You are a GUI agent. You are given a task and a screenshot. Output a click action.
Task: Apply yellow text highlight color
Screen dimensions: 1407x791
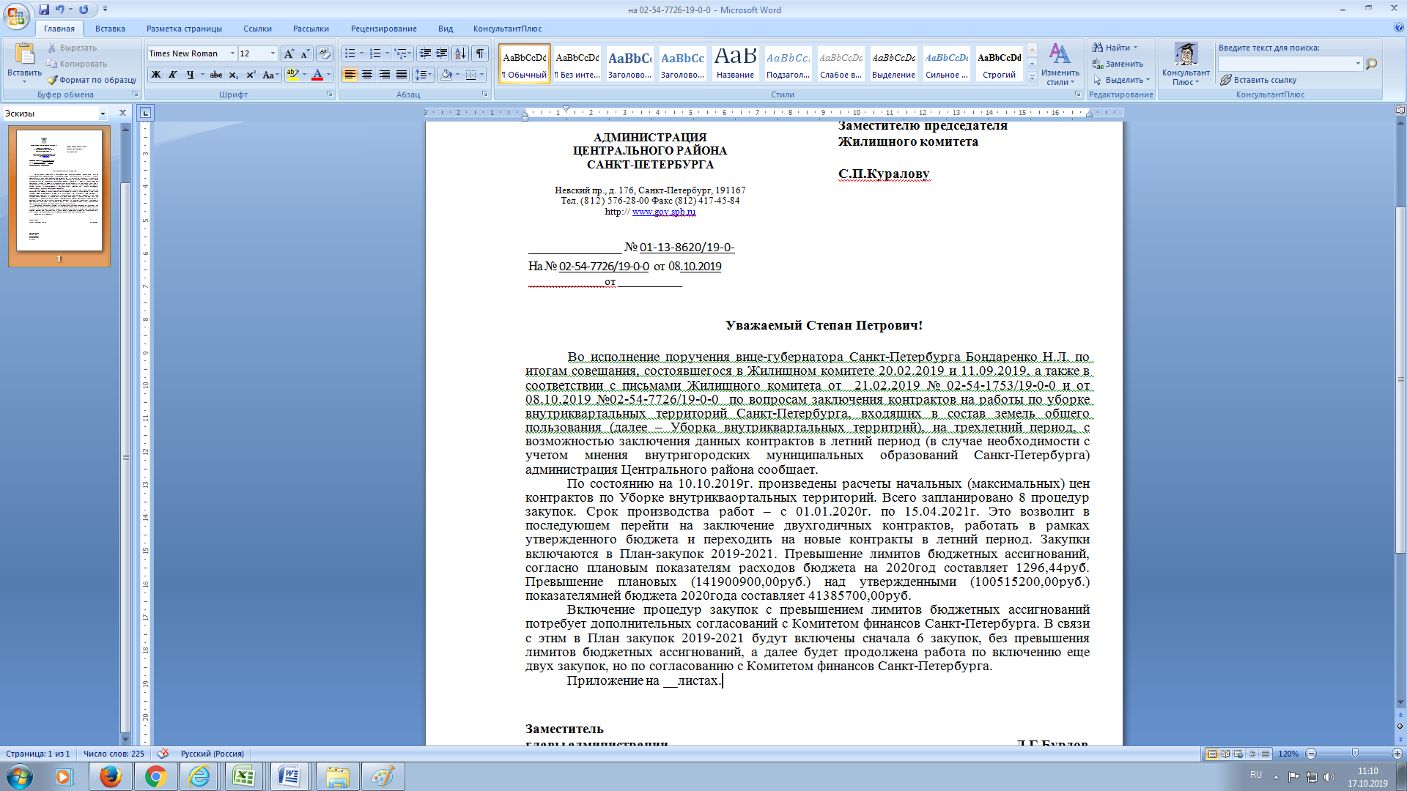coord(292,75)
